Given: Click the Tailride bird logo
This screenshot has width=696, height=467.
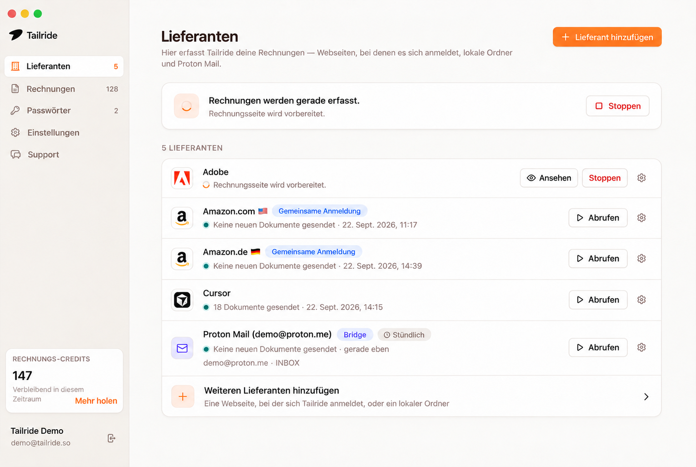Looking at the screenshot, I should point(15,35).
